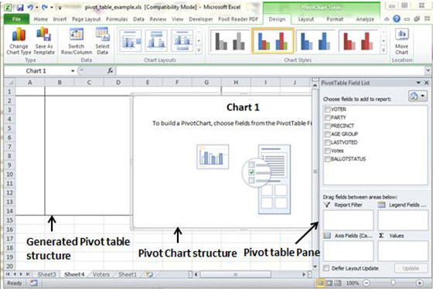Click zoom out minus button
Viewport: 433px width, 289px height.
pos(367,283)
